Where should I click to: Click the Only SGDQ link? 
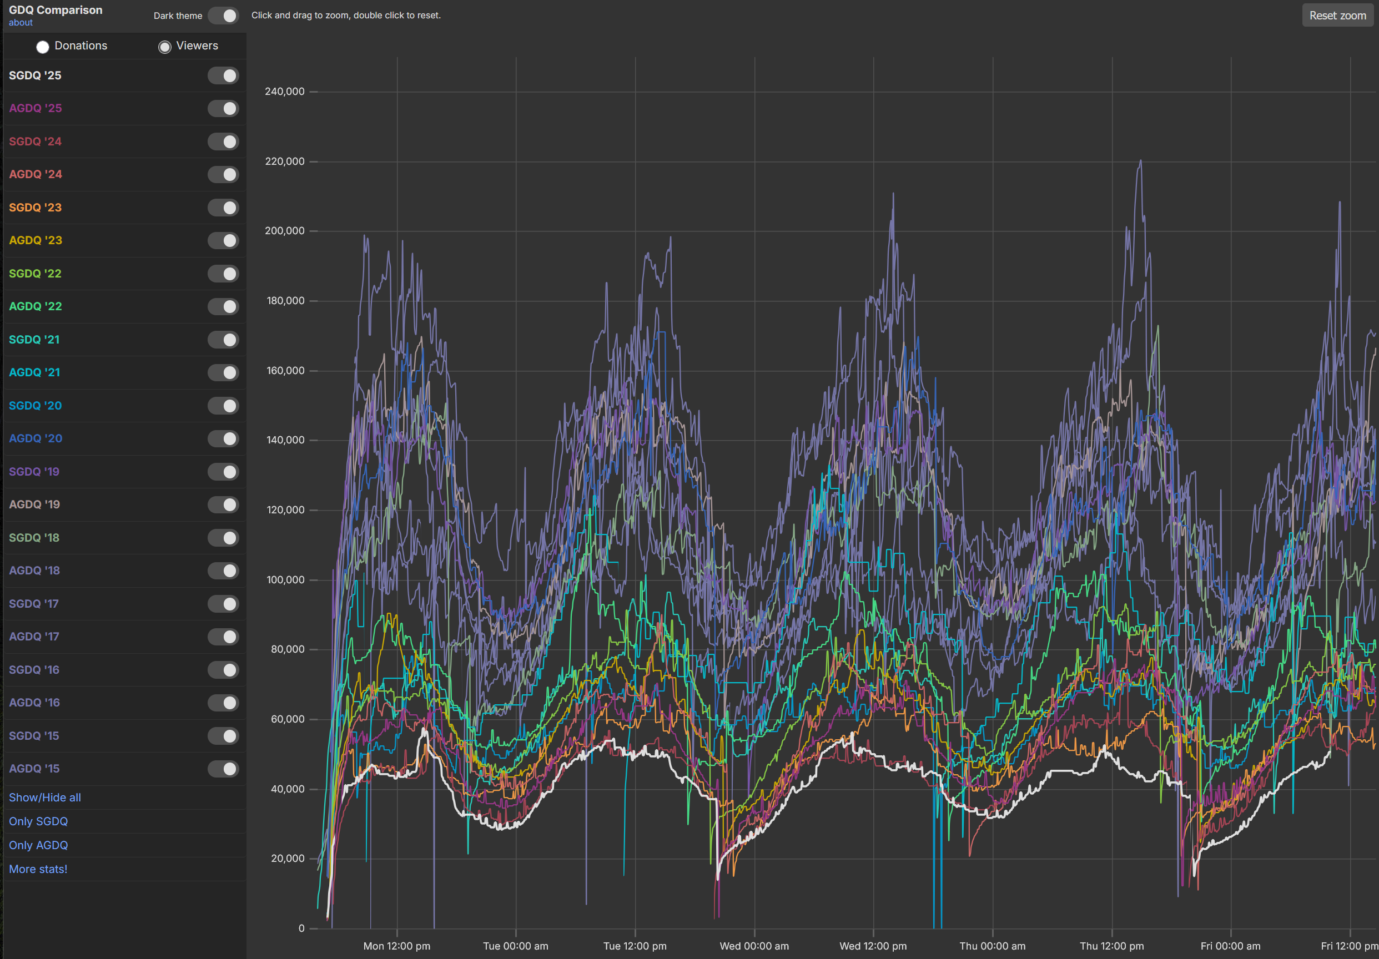tap(38, 821)
